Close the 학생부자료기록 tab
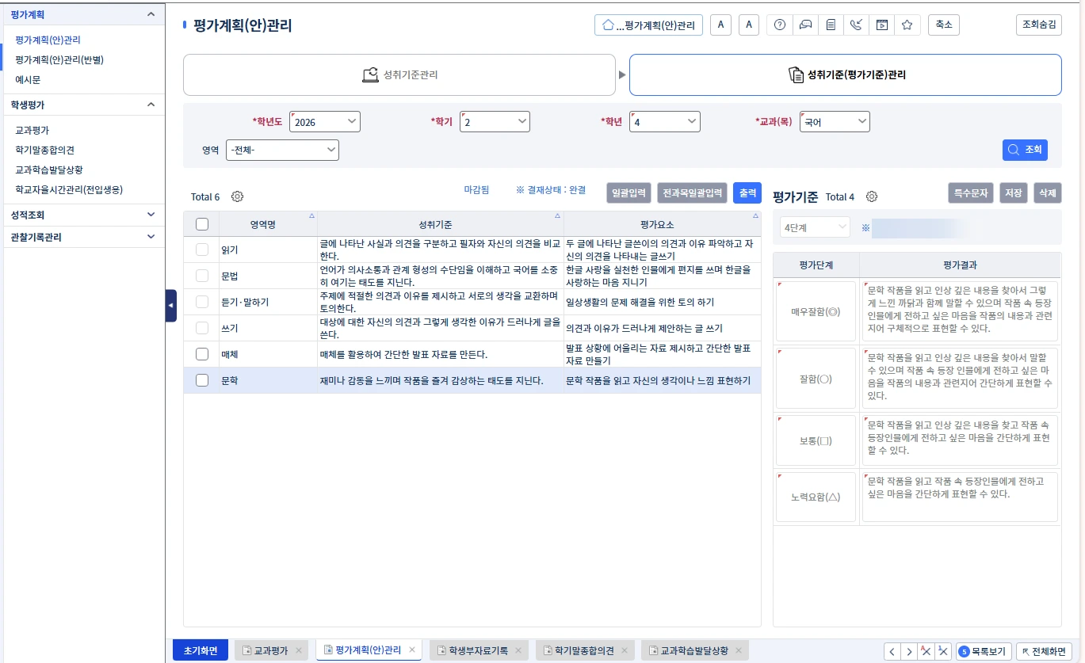Image resolution: width=1085 pixels, height=663 pixels. [x=518, y=650]
